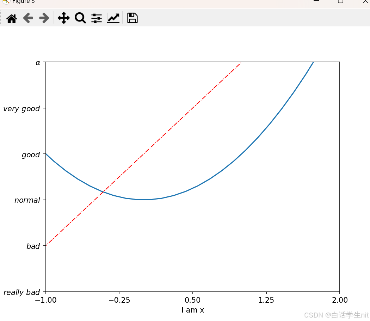Click the maximize window control
370x321 pixels.
point(340,2)
